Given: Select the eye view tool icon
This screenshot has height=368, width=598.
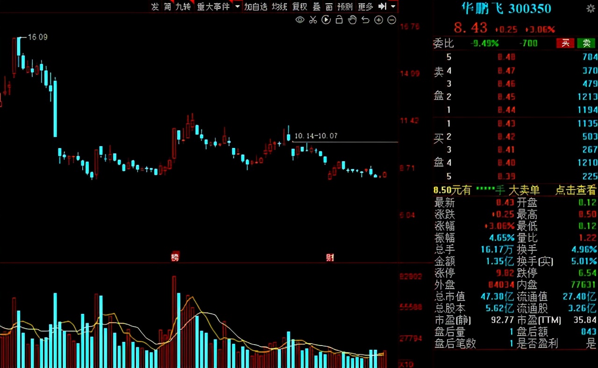Looking at the screenshot, I should tap(299, 20).
